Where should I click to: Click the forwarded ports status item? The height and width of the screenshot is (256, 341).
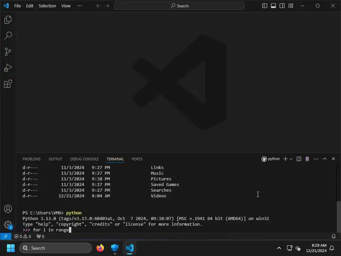(40, 236)
